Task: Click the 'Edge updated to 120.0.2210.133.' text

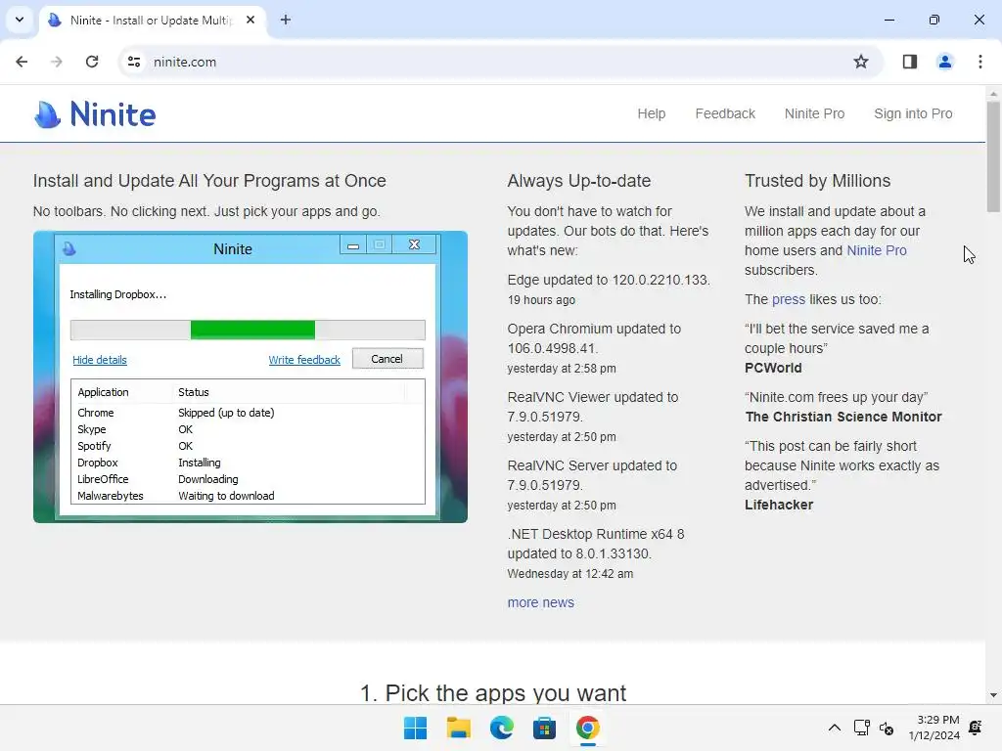Action: (609, 280)
